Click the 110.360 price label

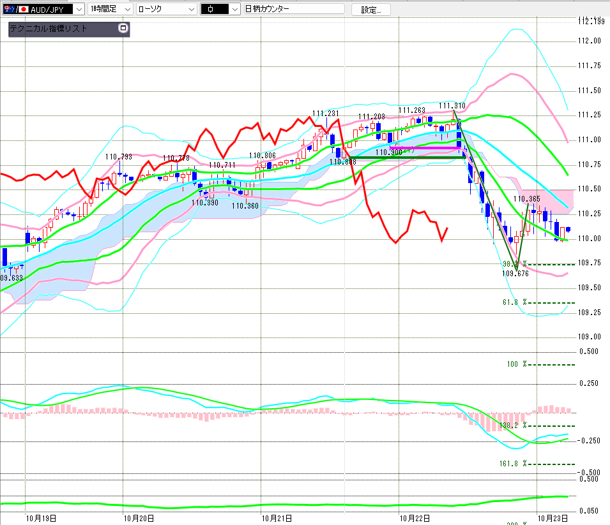(245, 205)
